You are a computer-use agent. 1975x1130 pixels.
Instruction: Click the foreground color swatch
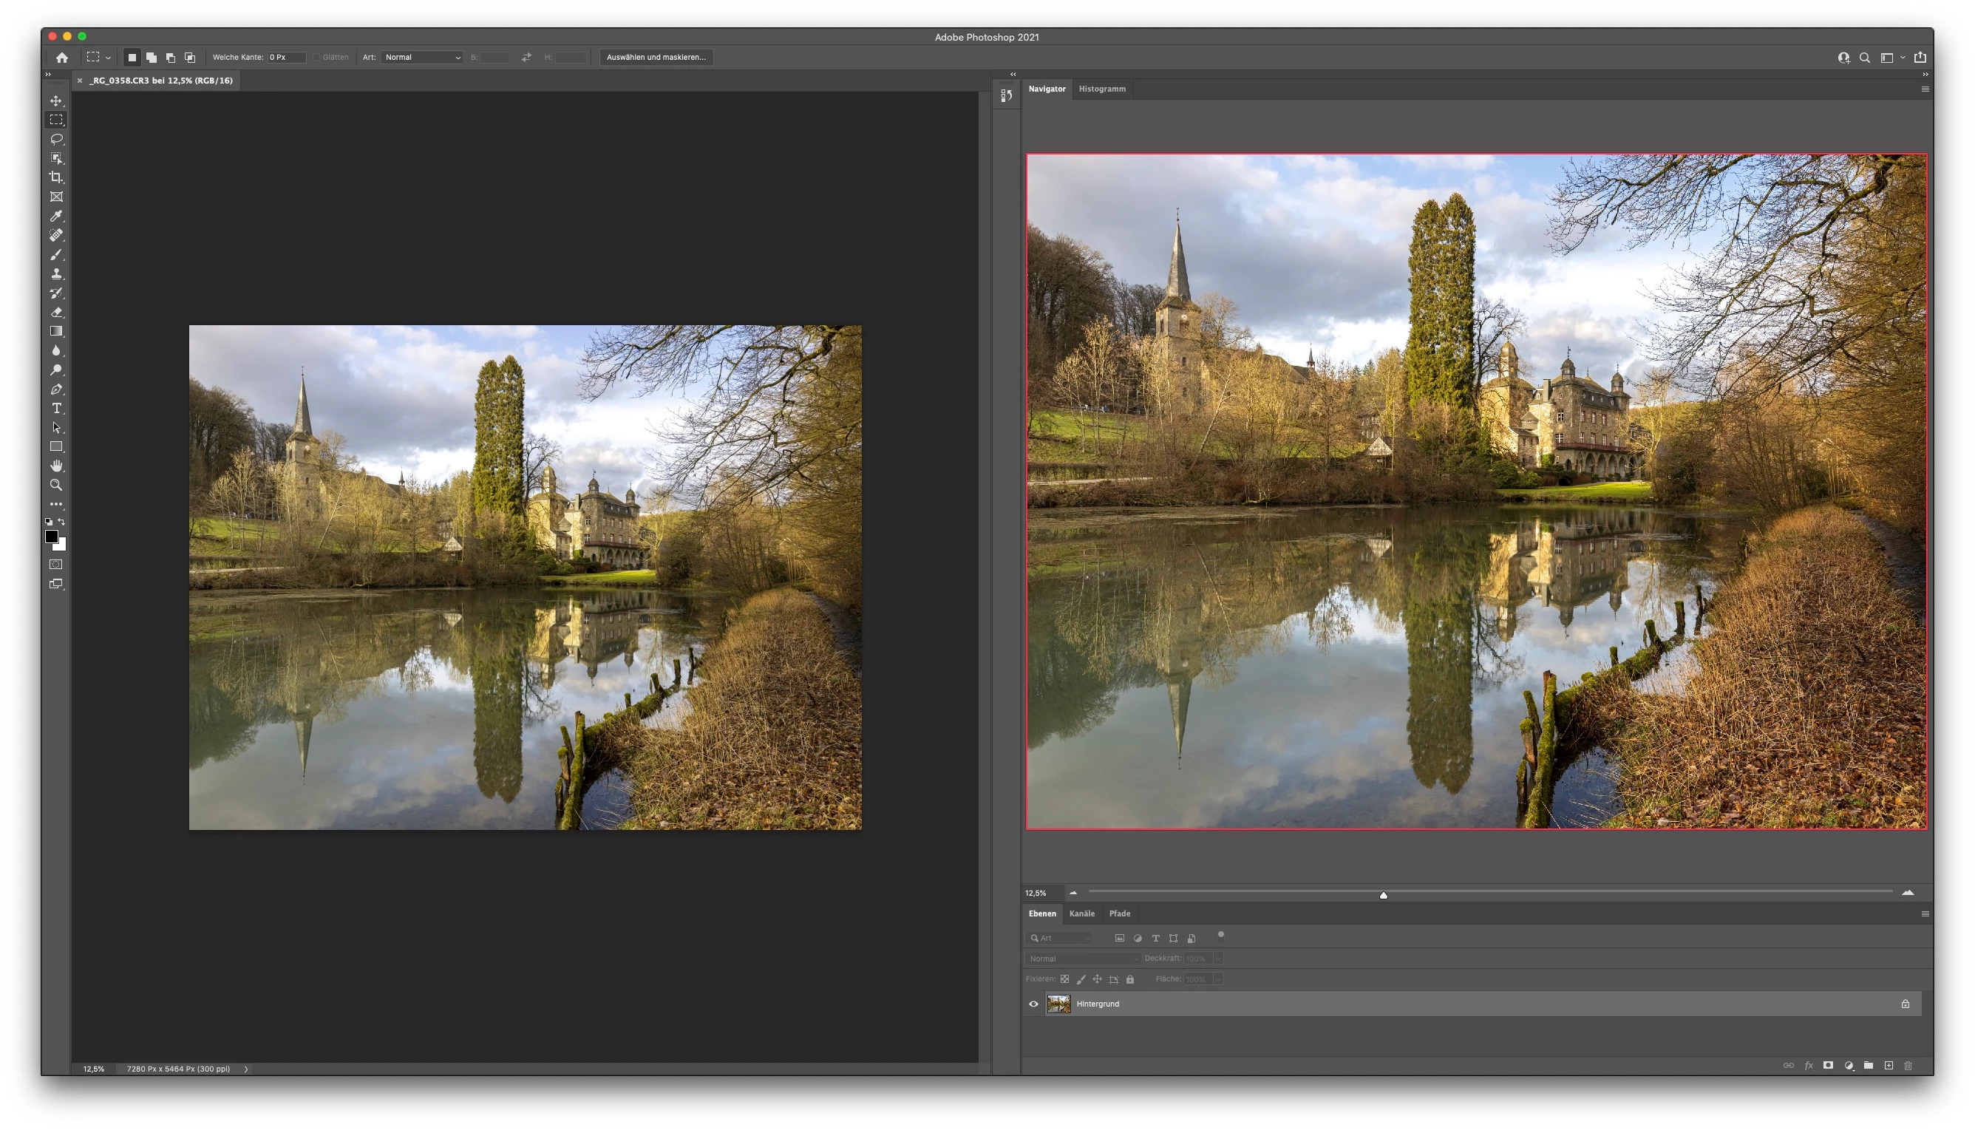tap(51, 537)
